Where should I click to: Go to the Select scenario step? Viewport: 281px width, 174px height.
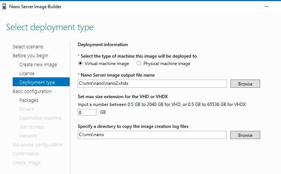[x=28, y=47]
